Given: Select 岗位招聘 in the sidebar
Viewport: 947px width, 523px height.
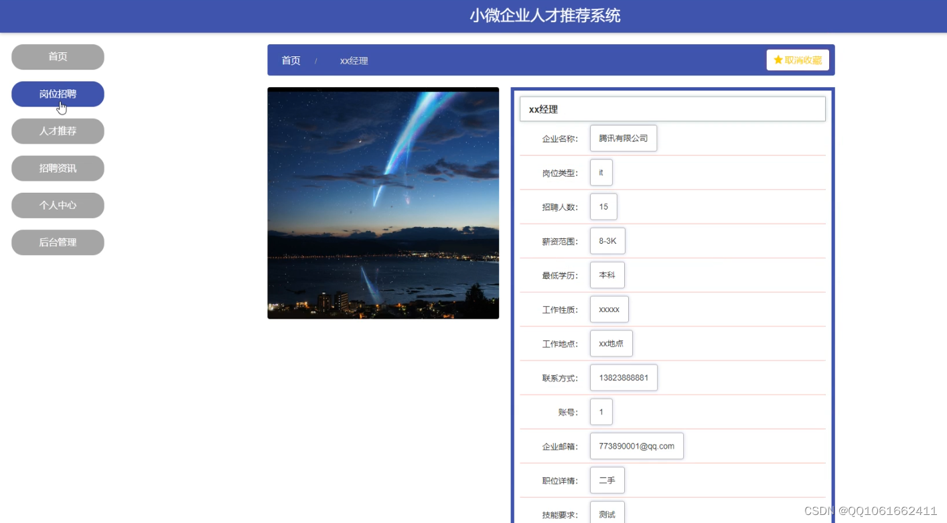Looking at the screenshot, I should [x=58, y=94].
